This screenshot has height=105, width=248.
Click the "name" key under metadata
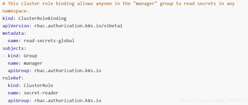(13, 41)
